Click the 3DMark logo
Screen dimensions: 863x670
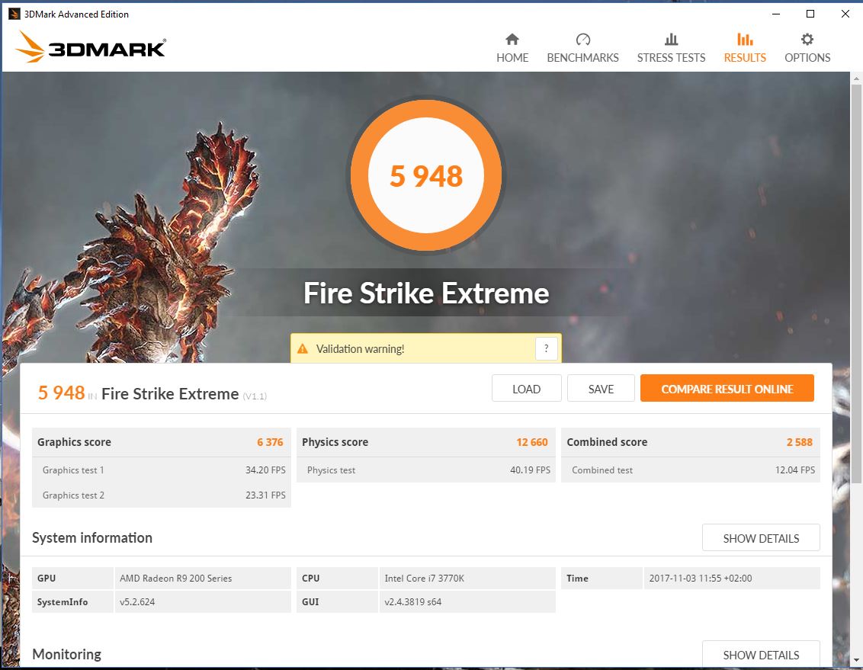pos(90,46)
